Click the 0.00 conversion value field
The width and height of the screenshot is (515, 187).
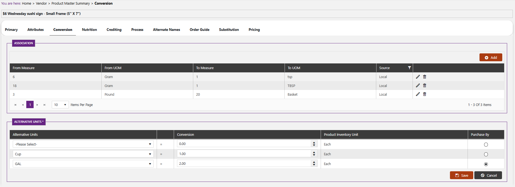[x=244, y=144]
